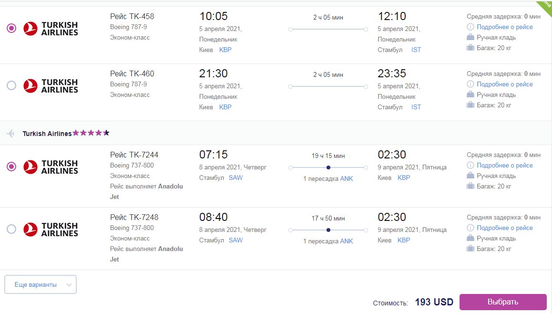Click the transfer dot on TK-7248 route line

click(x=328, y=230)
